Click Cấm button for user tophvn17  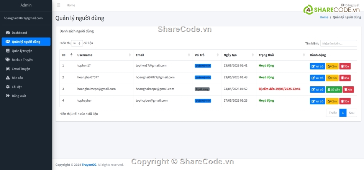(x=332, y=66)
